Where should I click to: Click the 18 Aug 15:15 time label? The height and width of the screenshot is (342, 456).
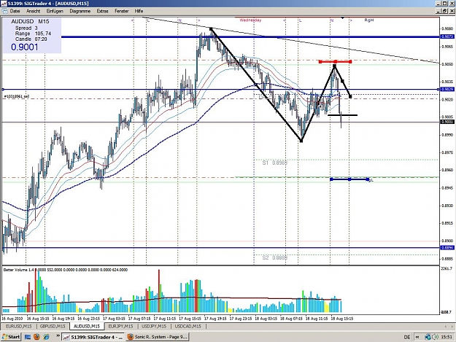(342, 319)
